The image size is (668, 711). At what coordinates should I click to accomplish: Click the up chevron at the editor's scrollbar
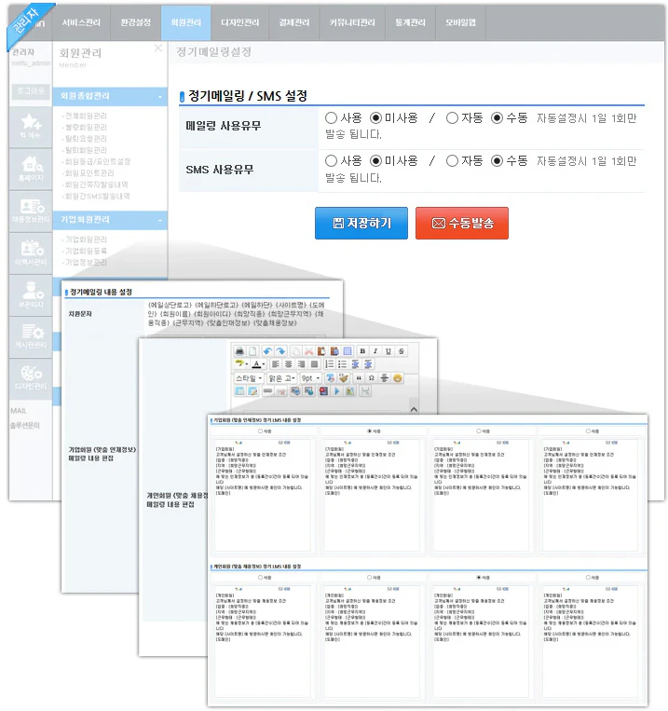click(414, 409)
